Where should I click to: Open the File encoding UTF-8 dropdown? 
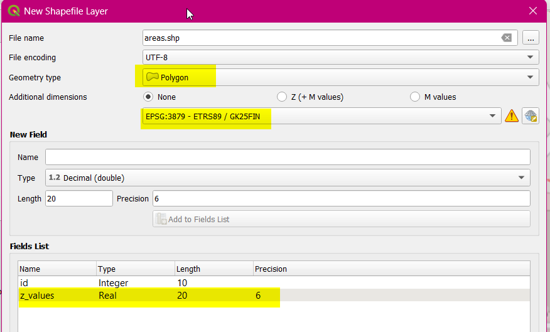pos(340,57)
